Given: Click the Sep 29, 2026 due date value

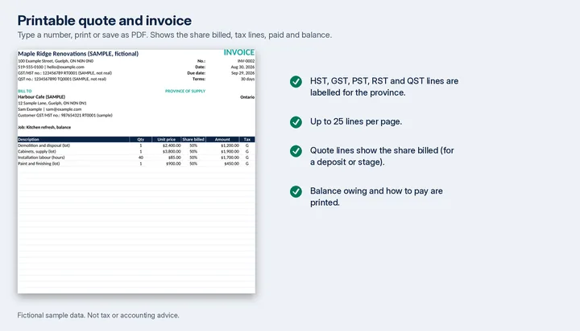Looking at the screenshot, I should pos(242,73).
